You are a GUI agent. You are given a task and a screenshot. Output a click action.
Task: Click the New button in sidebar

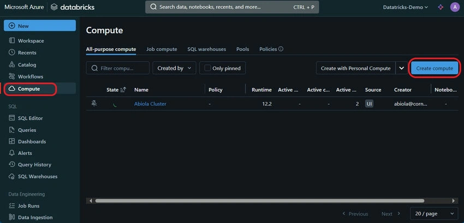40,26
